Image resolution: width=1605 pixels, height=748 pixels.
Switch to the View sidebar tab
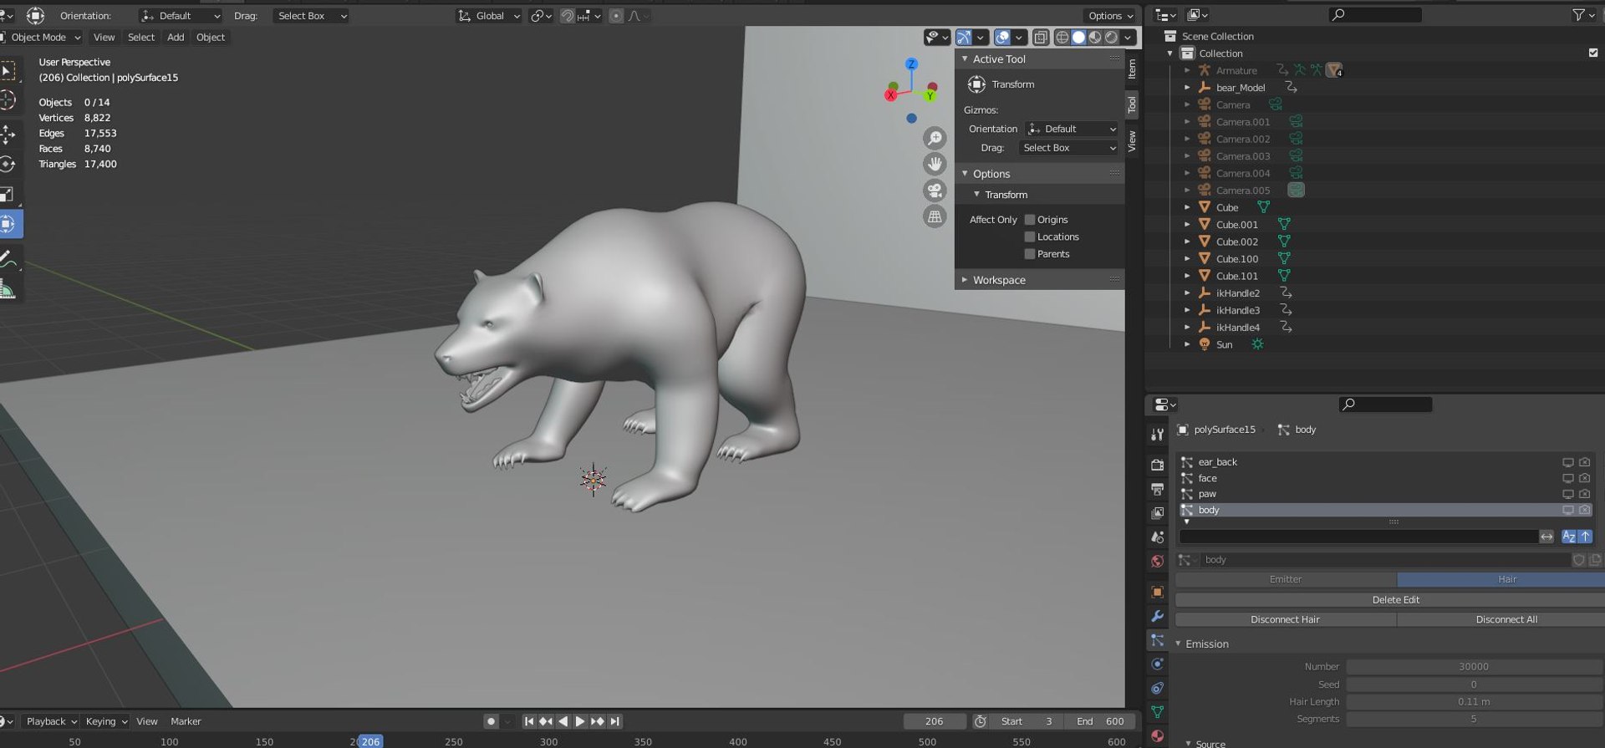pyautogui.click(x=1132, y=140)
